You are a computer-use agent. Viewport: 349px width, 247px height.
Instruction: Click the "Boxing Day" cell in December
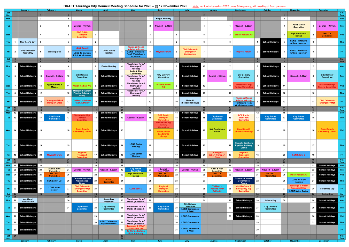pyautogui.click(x=327, y=194)
